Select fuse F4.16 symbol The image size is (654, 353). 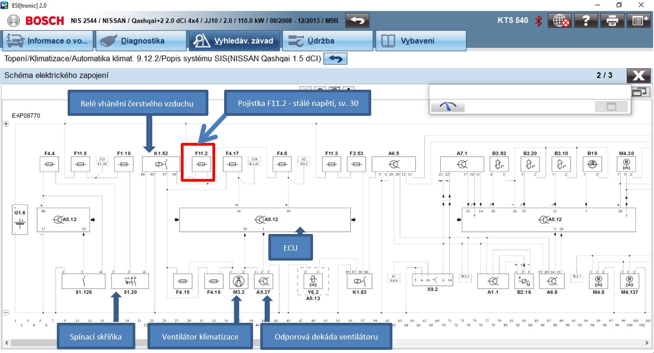point(213,281)
